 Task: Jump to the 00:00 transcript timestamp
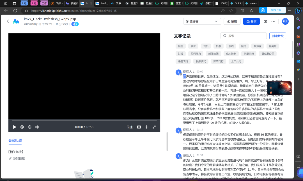tap(200, 72)
